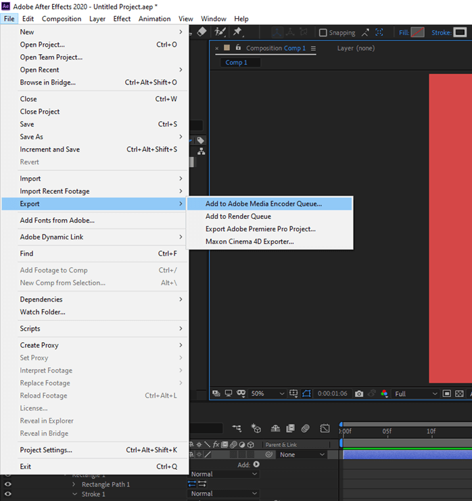Click Always Preview This View icon

216,393
